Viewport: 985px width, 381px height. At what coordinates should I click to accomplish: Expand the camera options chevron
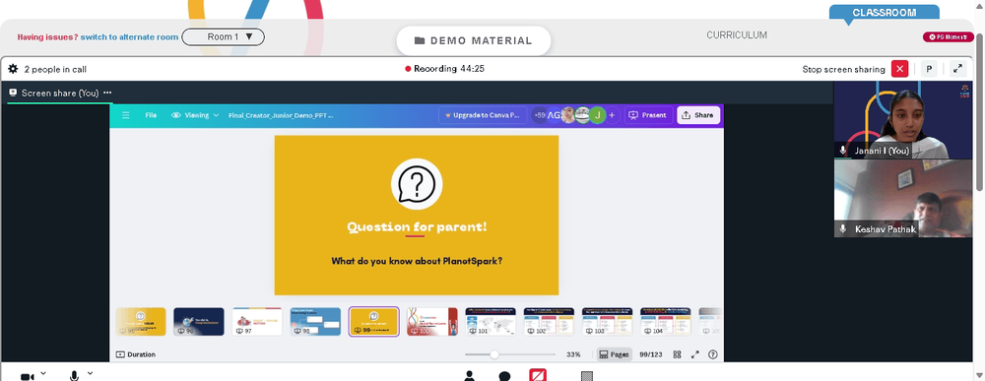(43, 373)
